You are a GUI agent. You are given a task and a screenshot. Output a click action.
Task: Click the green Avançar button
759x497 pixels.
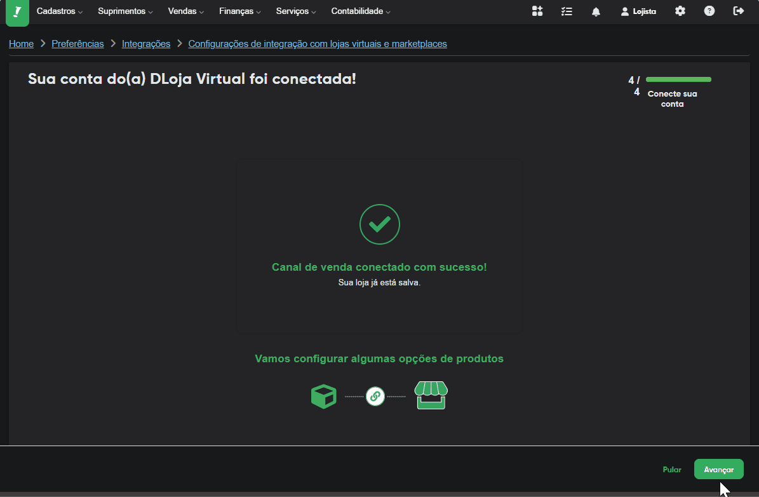719,470
